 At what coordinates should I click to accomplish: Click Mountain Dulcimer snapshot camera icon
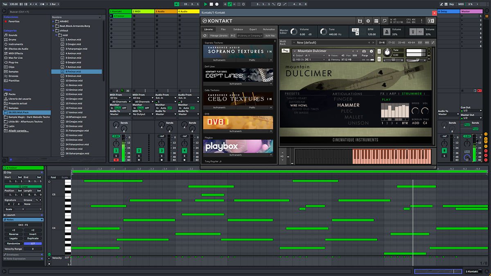coord(363,51)
